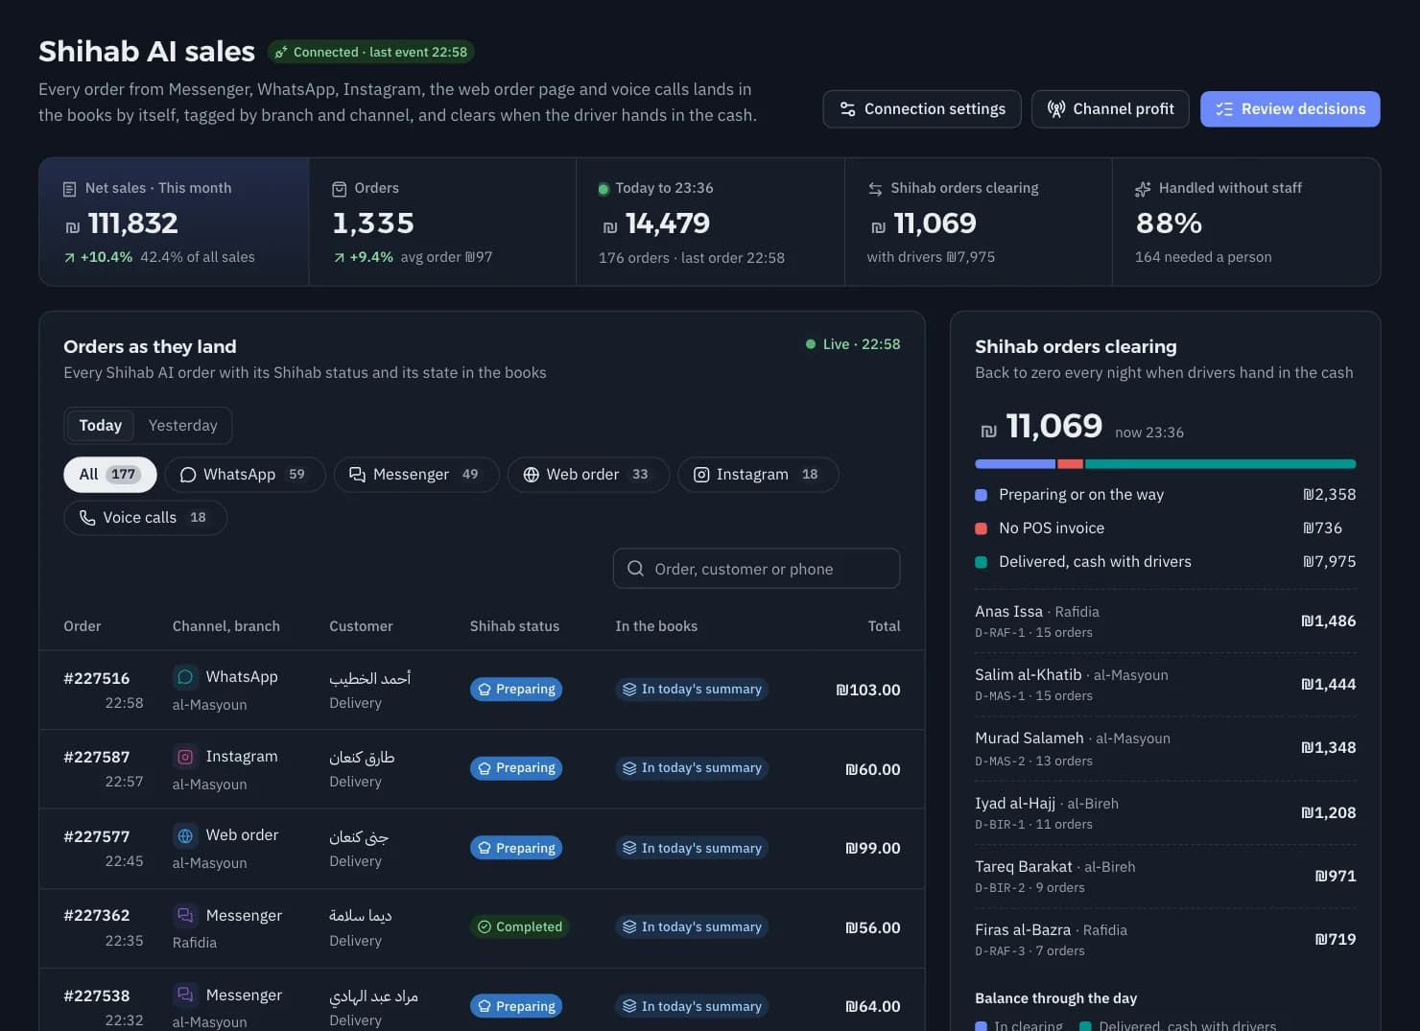Select driver Tareq Barakat row
Screen dimensions: 1420x1031
1166,877
